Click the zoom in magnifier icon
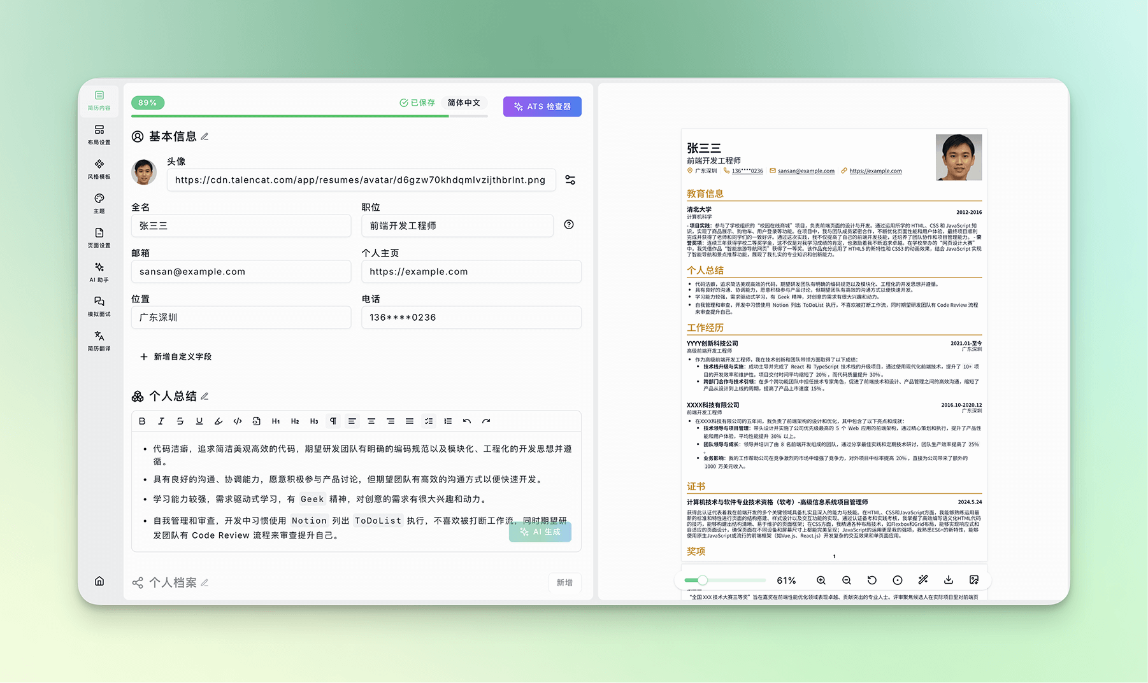This screenshot has height=683, width=1148. 821,580
